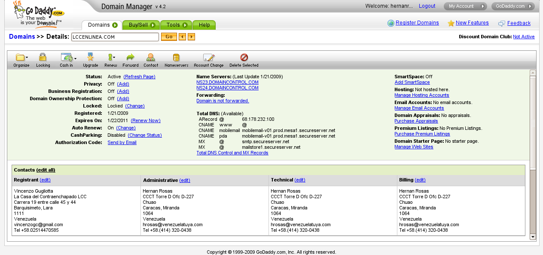This screenshot has width=543, height=255.
Task: Open Total DNS Control and MX Records
Action: coord(232,153)
